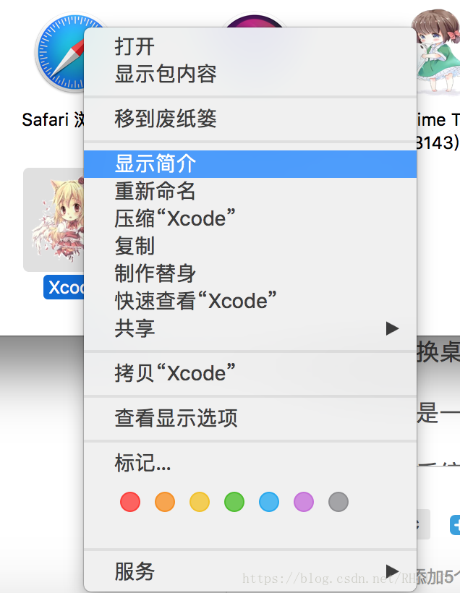
Task: Apply the yellow tag color
Action: point(200,502)
